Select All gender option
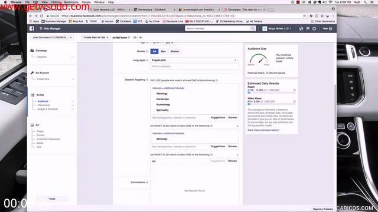Viewport: 378px width, 212px height. pyautogui.click(x=154, y=51)
